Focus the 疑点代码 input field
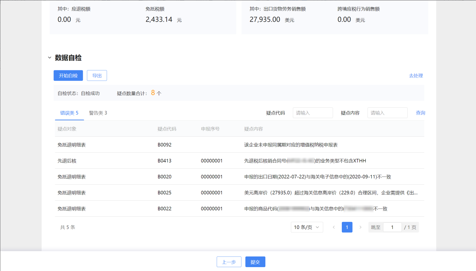476x271 pixels. tap(312, 113)
